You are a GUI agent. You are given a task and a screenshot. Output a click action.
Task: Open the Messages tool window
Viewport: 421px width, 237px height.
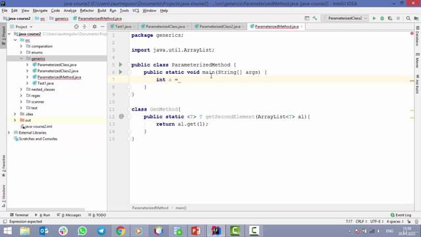(69, 215)
